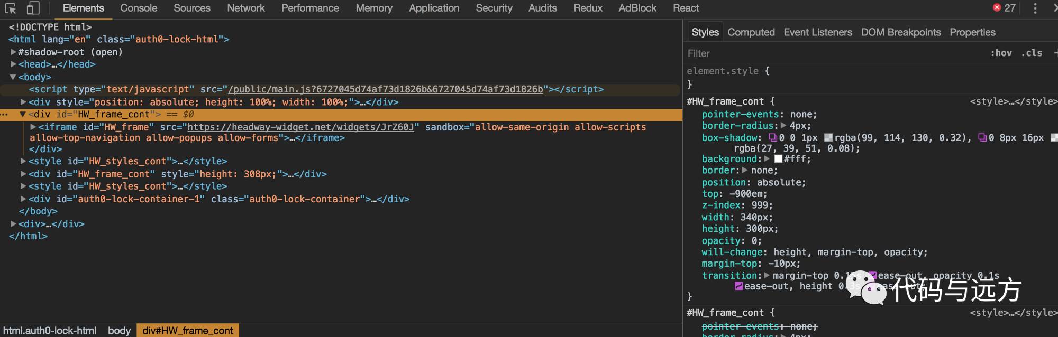The width and height of the screenshot is (1058, 337).
Task: Open first #HW_frame_cont rule's style source link
Action: (1014, 101)
